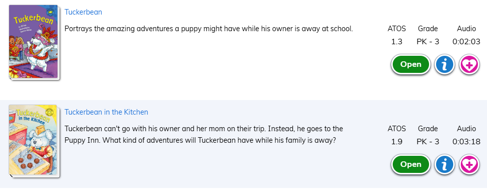487x189 pixels.
Task: Click Tuckerbean's PK - 3 grade range
Action: coord(428,42)
